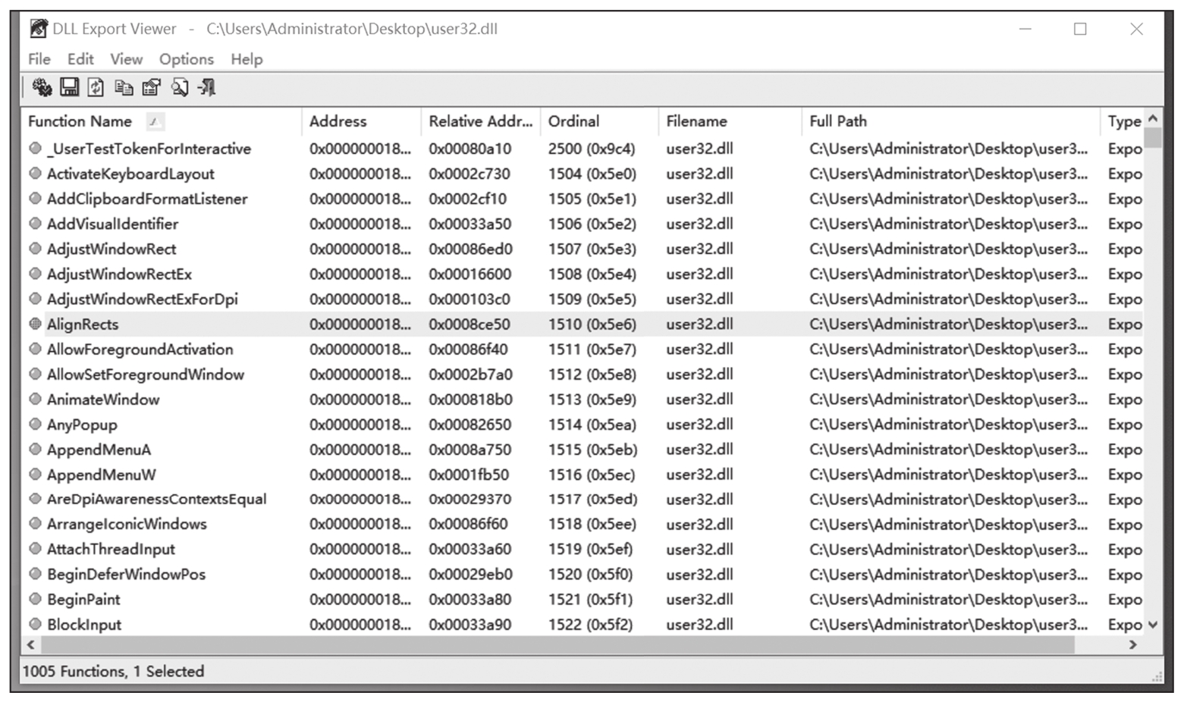Viewport: 1184px width, 702px height.
Task: Sort by the Ordinal column header
Action: (599, 121)
